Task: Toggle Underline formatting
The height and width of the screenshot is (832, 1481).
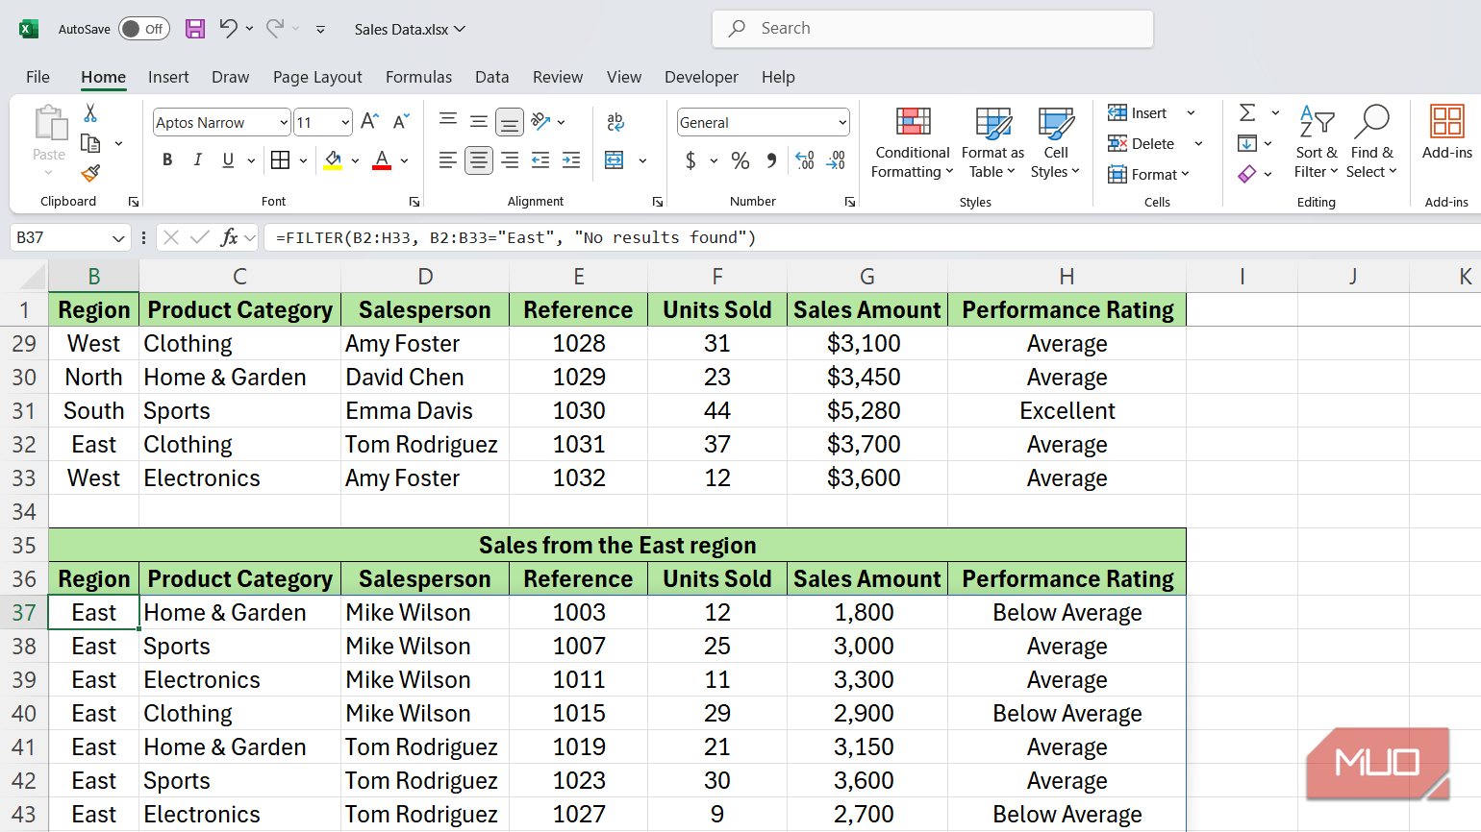Action: coord(228,160)
